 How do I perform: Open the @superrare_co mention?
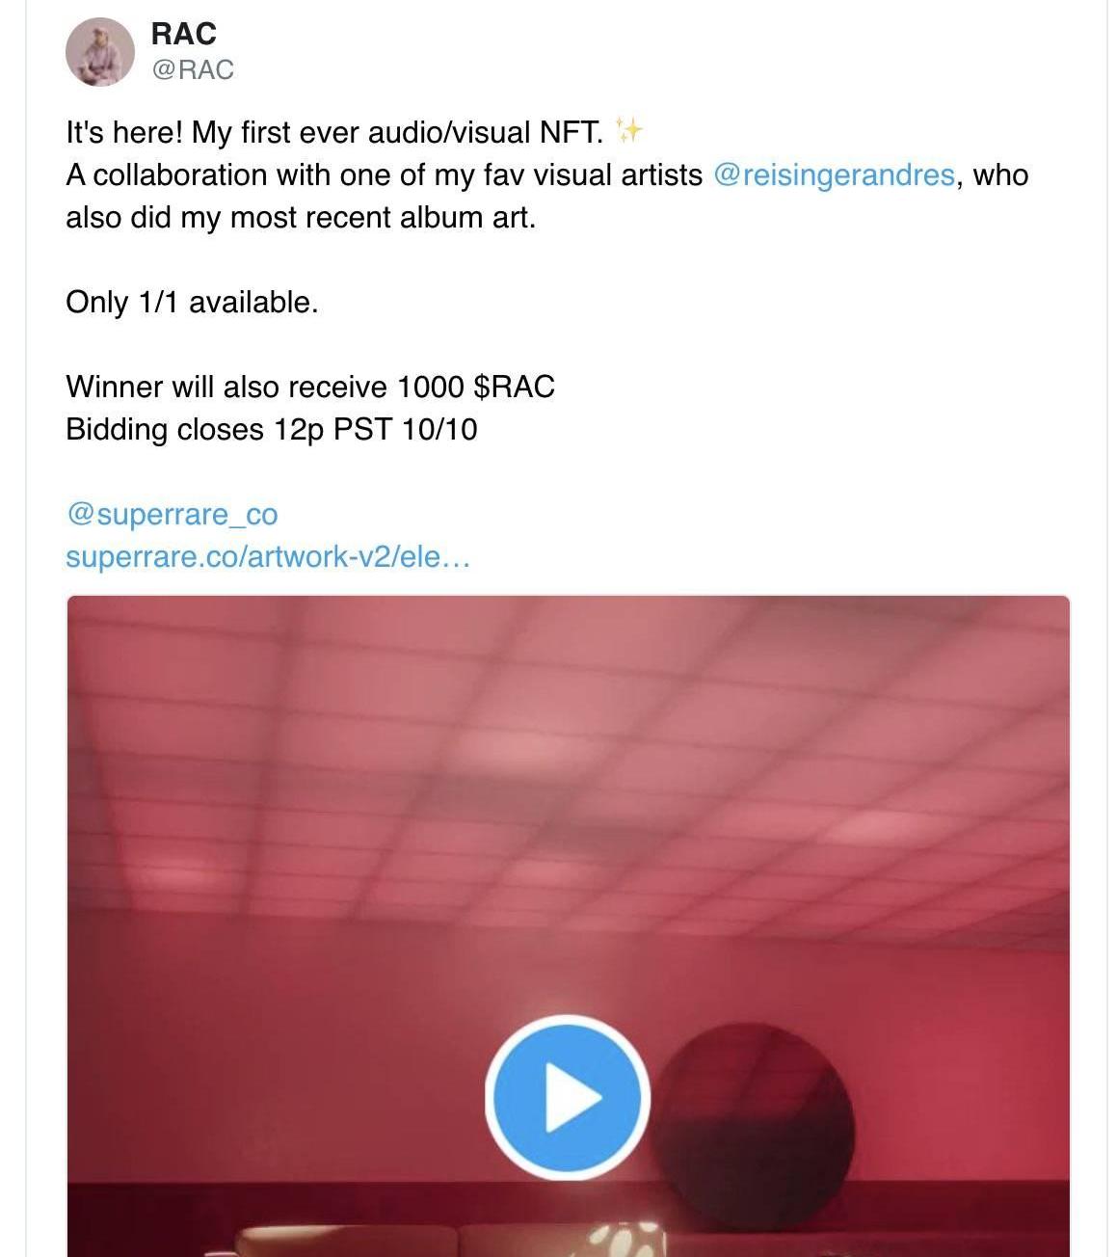pyautogui.click(x=172, y=514)
